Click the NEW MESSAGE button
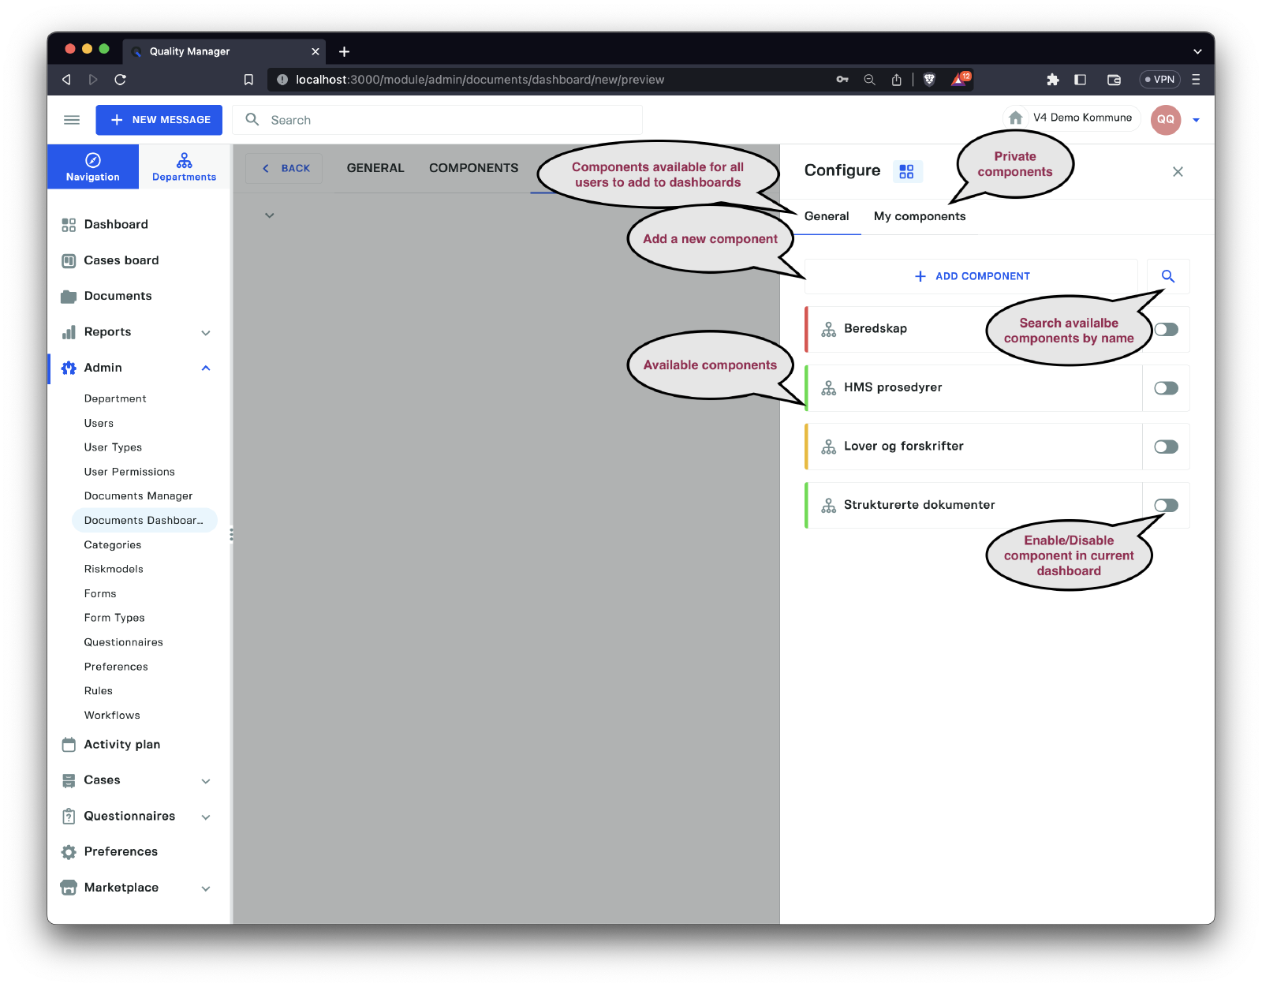 (x=159, y=120)
